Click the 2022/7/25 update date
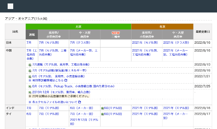The height and width of the screenshot is (129, 217). tap(202, 86)
